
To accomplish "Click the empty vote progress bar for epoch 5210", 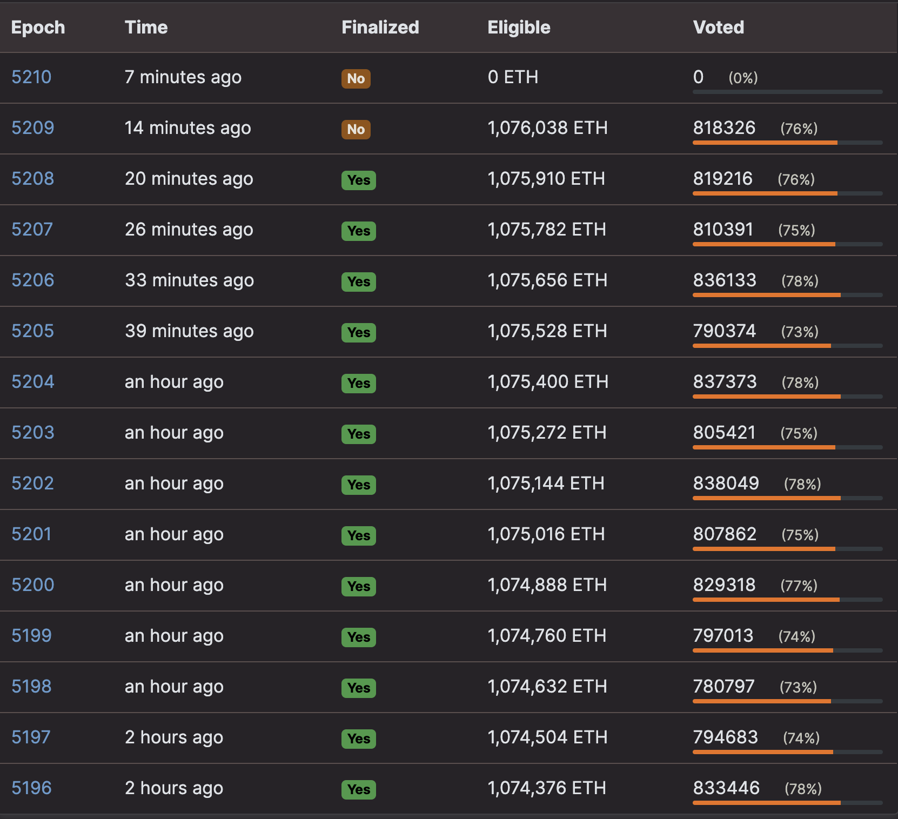I will coord(788,92).
